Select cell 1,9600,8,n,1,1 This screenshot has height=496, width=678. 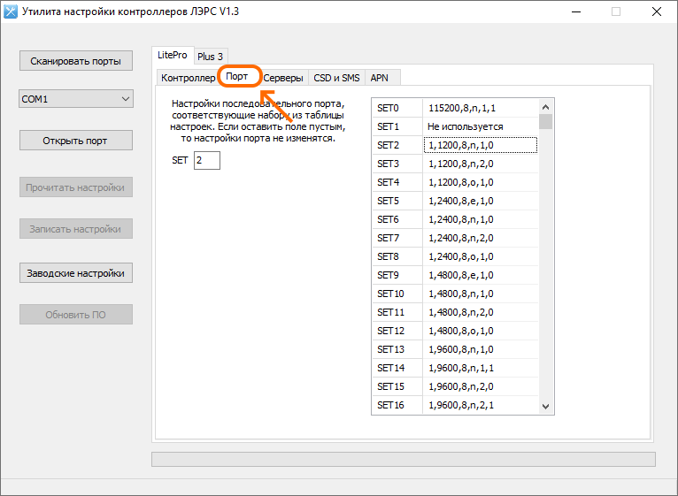pos(481,368)
